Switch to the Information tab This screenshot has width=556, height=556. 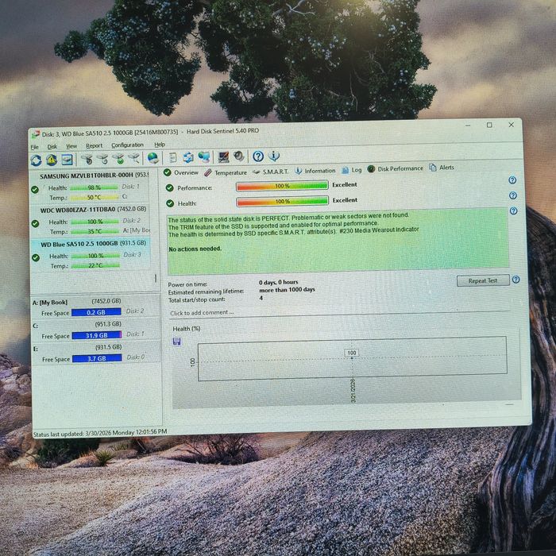click(x=315, y=171)
